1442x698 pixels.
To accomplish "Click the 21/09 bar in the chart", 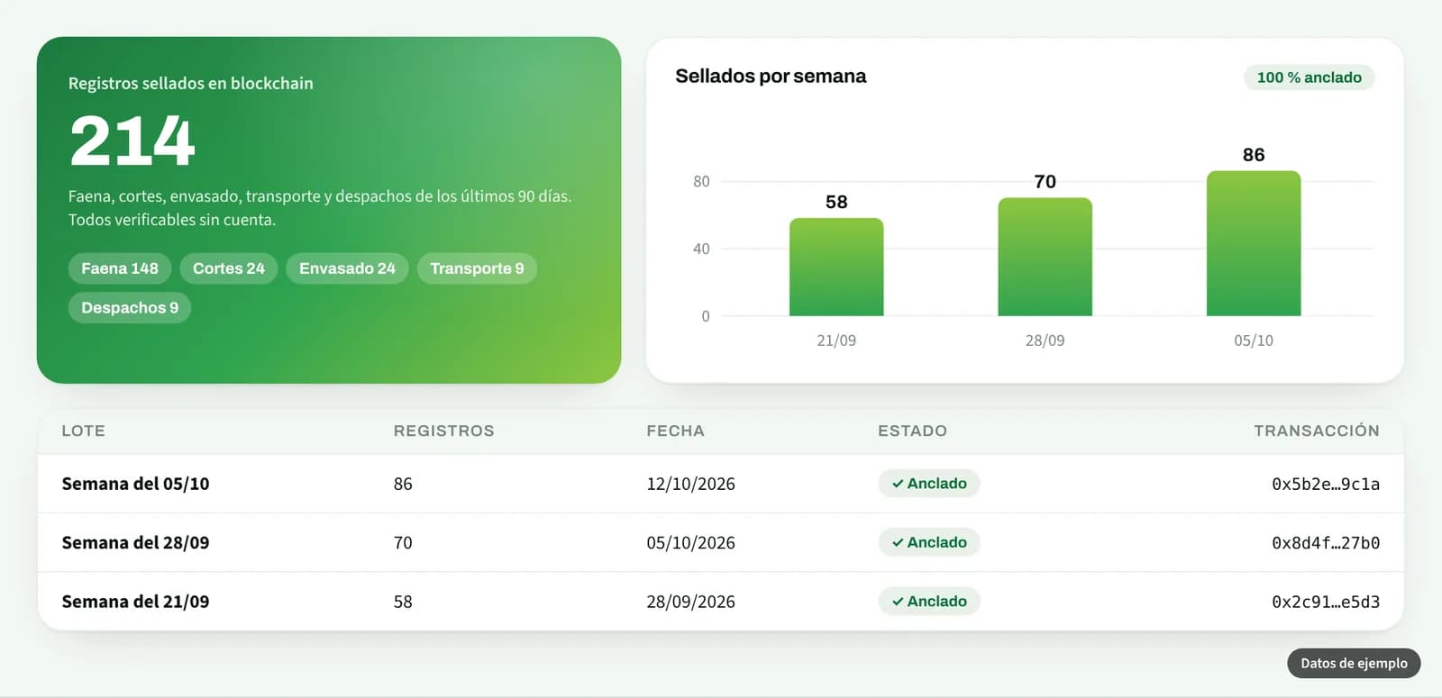I will [836, 267].
